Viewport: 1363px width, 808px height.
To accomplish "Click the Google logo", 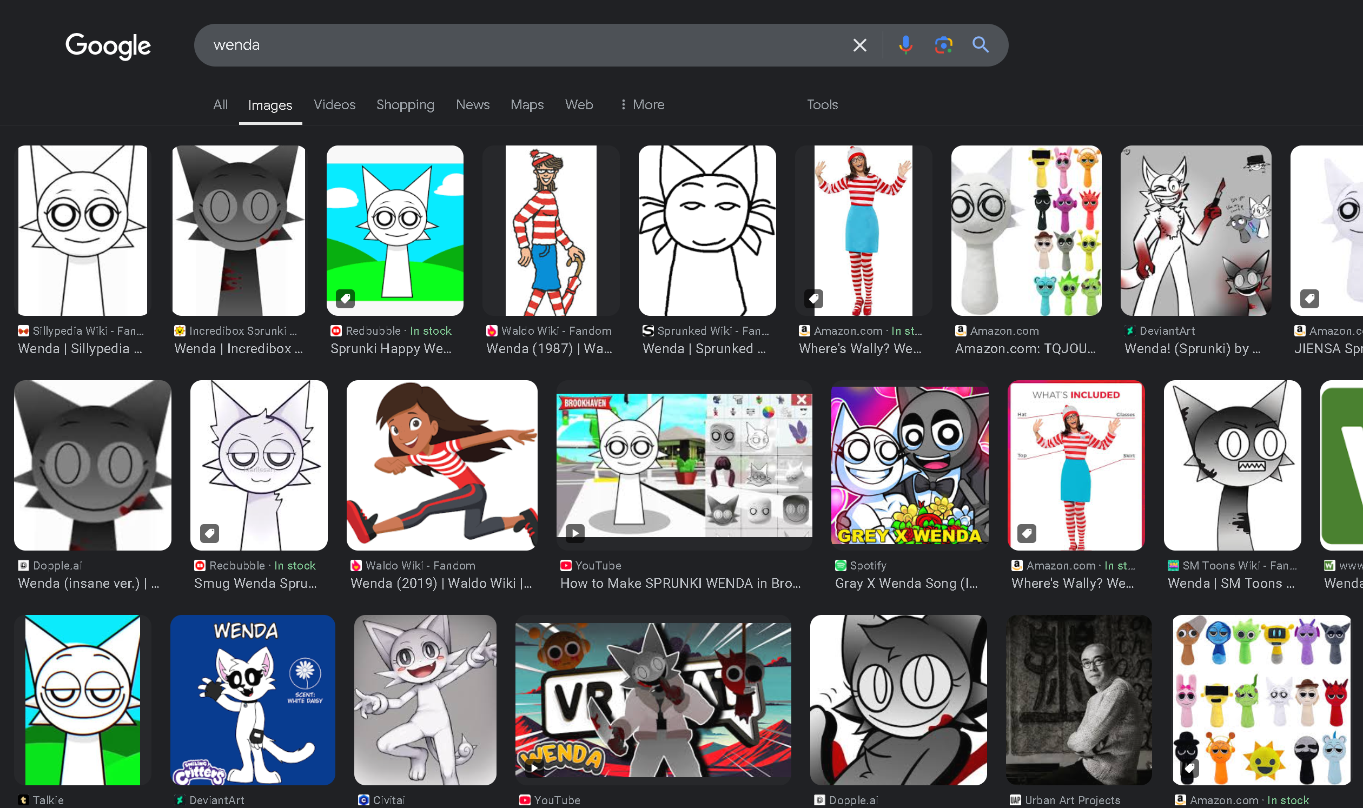I will click(108, 46).
